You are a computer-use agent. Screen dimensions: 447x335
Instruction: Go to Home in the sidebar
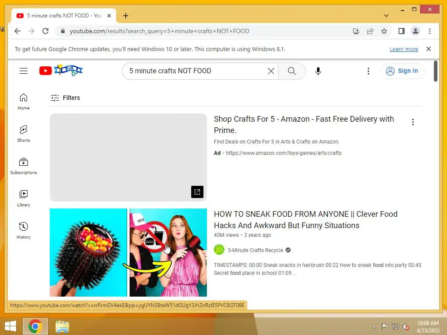tap(24, 102)
